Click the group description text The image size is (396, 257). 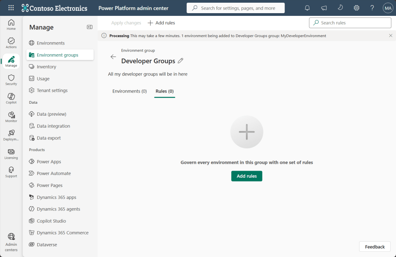(x=148, y=74)
